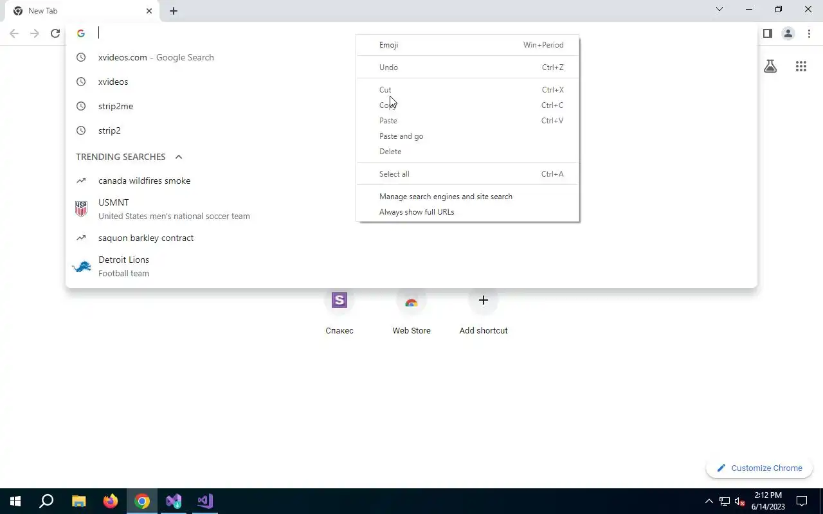Viewport: 823px width, 514px height.
Task: Select canada wildfires smoke trending search
Action: click(411, 181)
